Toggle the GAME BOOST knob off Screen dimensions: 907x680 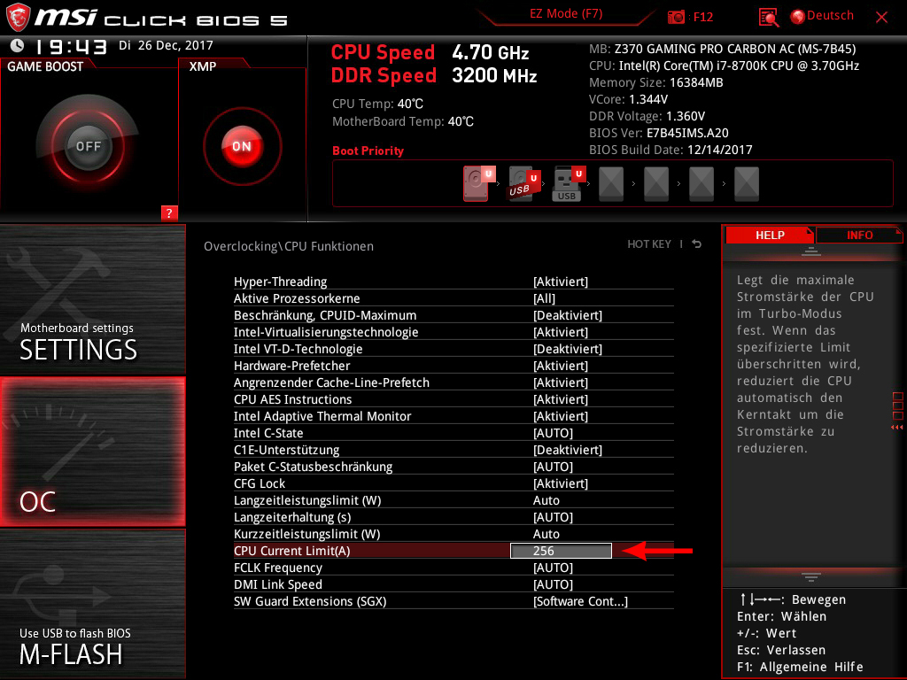pyautogui.click(x=88, y=146)
